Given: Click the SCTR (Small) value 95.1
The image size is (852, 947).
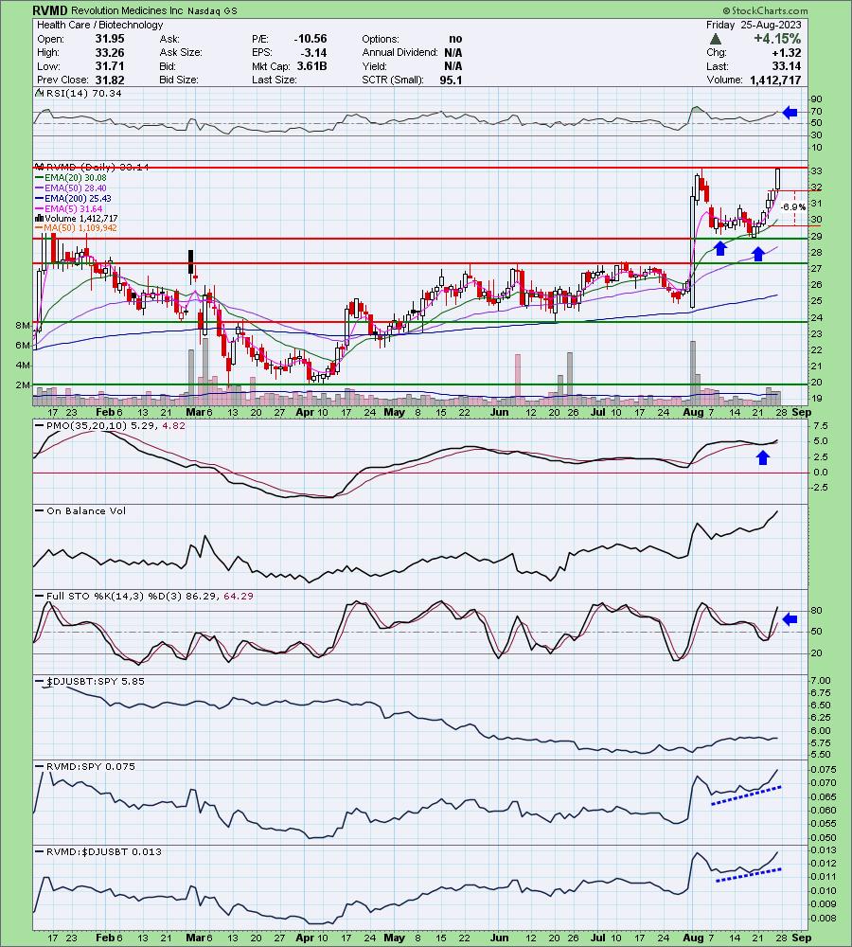Looking at the screenshot, I should 451,80.
